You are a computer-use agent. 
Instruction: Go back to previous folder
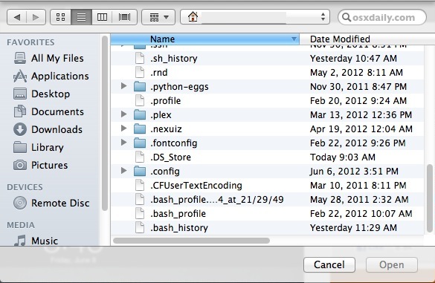(x=17, y=17)
